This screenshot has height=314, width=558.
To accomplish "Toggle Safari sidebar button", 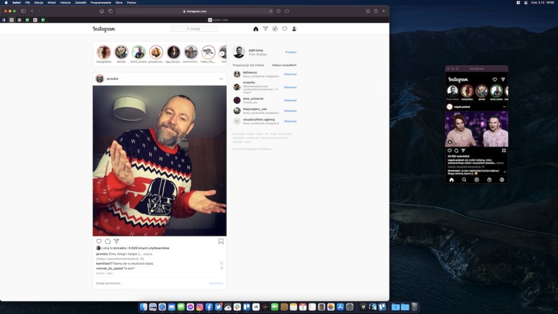I will (23, 11).
